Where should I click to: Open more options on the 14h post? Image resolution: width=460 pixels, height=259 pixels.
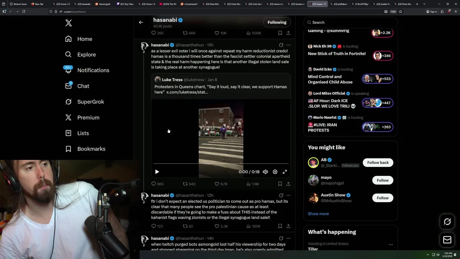(288, 238)
